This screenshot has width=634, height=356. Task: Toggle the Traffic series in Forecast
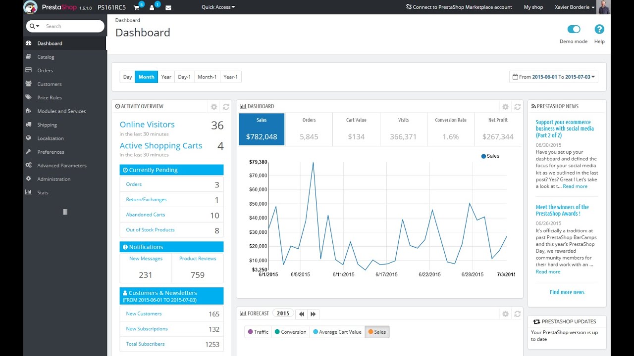pyautogui.click(x=258, y=332)
